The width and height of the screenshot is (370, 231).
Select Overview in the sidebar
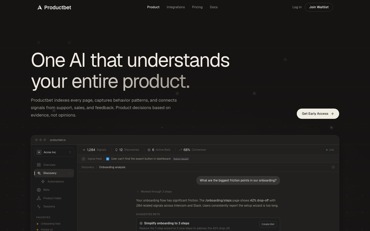coord(54,165)
